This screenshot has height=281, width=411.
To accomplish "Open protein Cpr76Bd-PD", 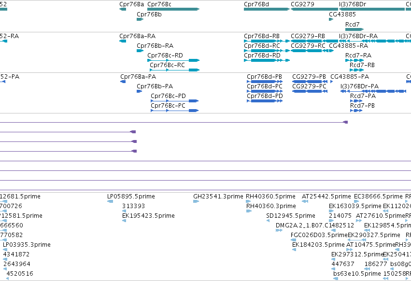I will click(265, 96).
